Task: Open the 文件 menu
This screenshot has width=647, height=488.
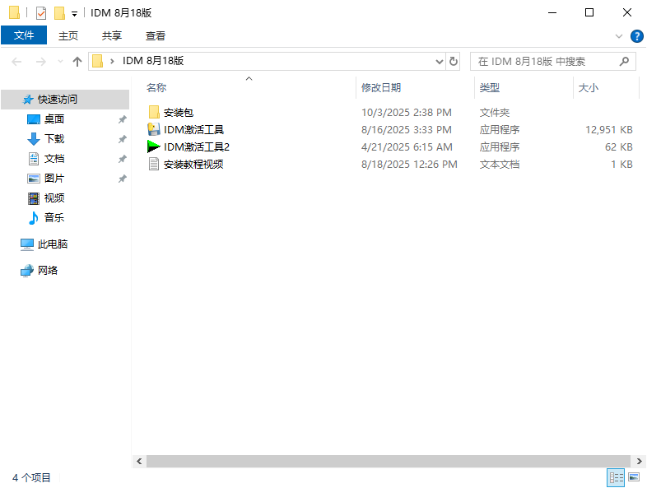Action: pos(24,35)
